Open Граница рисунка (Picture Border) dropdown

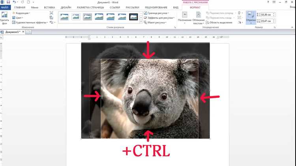pyautogui.click(x=156, y=13)
